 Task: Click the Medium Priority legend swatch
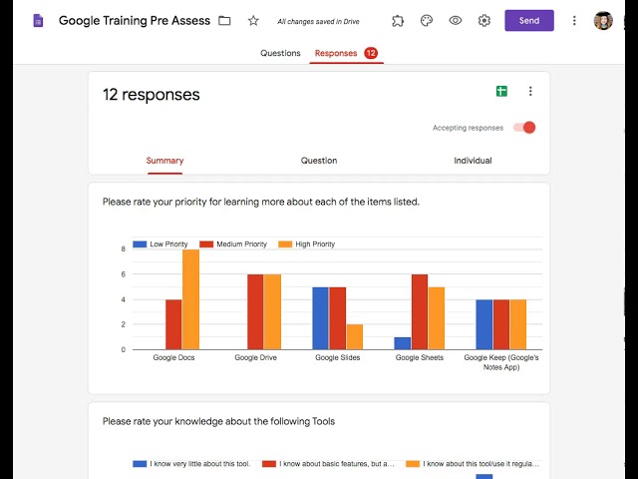(x=206, y=244)
